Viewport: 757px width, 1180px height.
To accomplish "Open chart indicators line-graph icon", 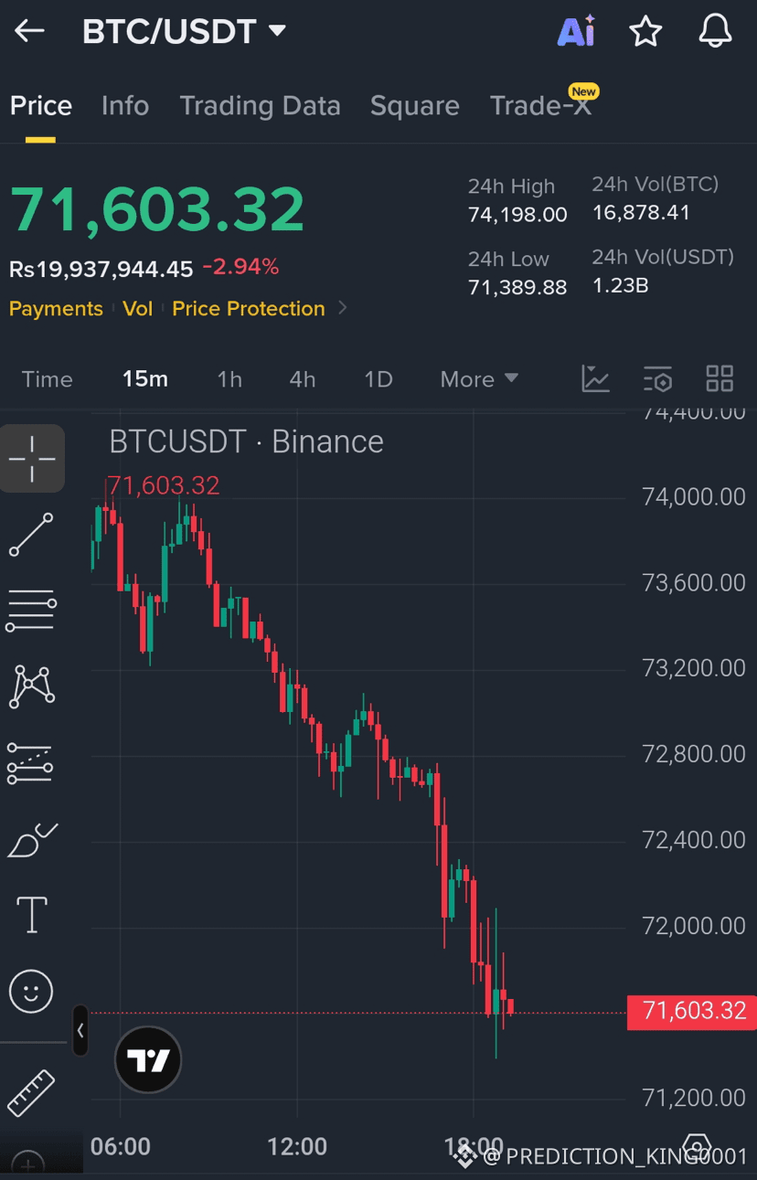I will click(596, 378).
